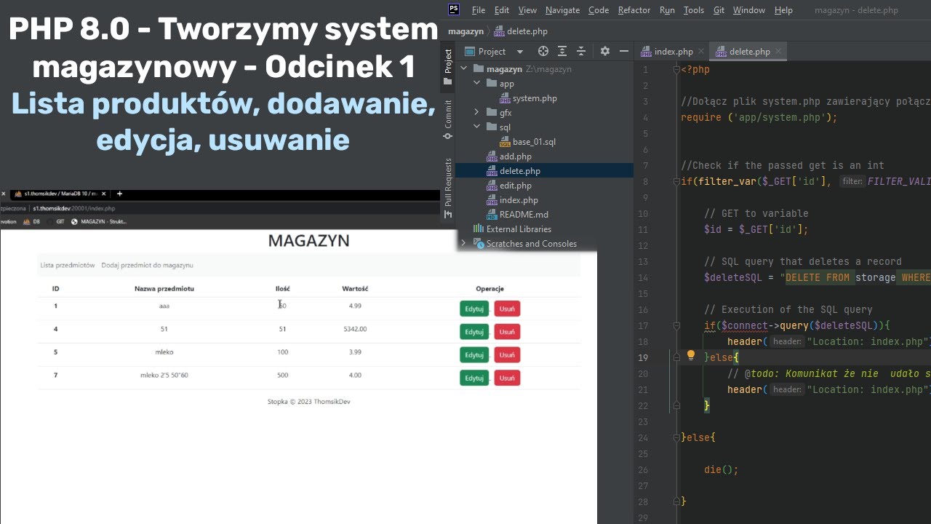Close the index.php editor tab

point(701,52)
